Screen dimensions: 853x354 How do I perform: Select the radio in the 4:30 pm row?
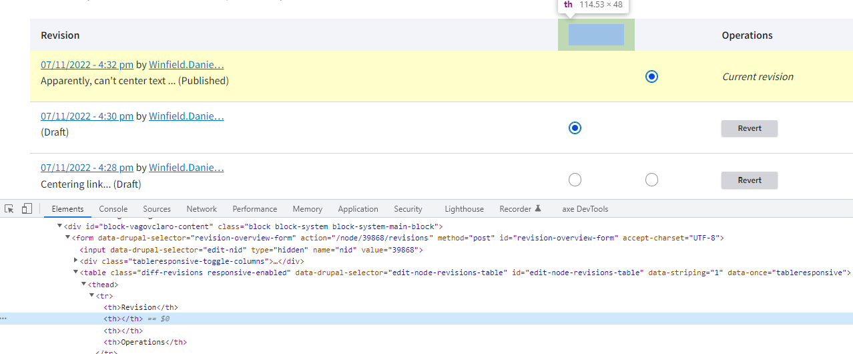pos(575,128)
